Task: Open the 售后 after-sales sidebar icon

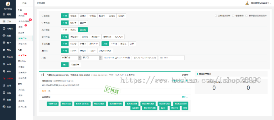Action: pos(4,50)
